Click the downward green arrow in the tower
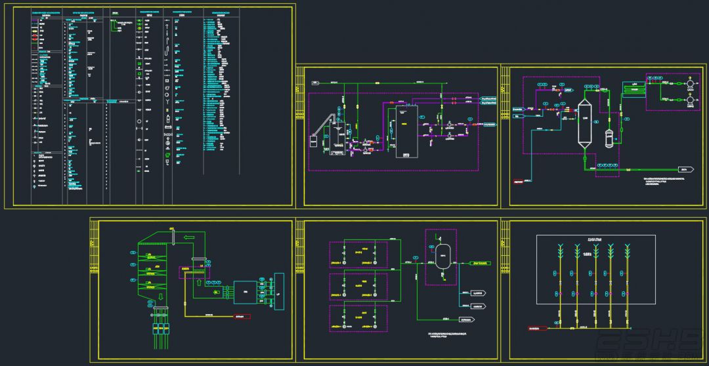Image resolution: width=709 pixels, height=366 pixels. (x=161, y=297)
